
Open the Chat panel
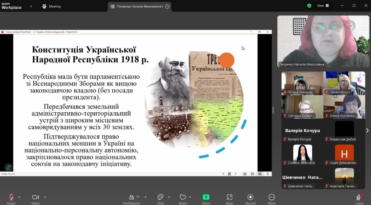click(160, 198)
